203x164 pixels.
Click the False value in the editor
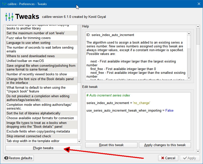169,110
